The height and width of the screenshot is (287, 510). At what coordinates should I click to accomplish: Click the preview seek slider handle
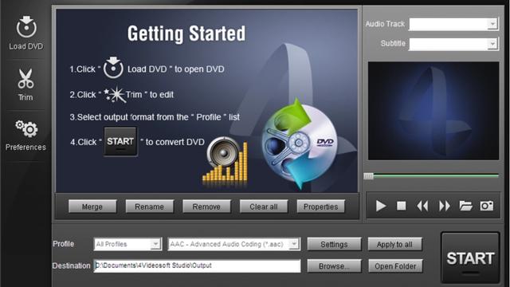368,176
